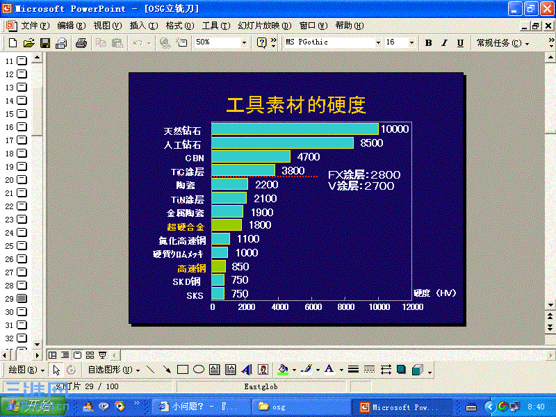Switch to Slide Sorter view button
Screen dimensions: 556x417
(90, 355)
